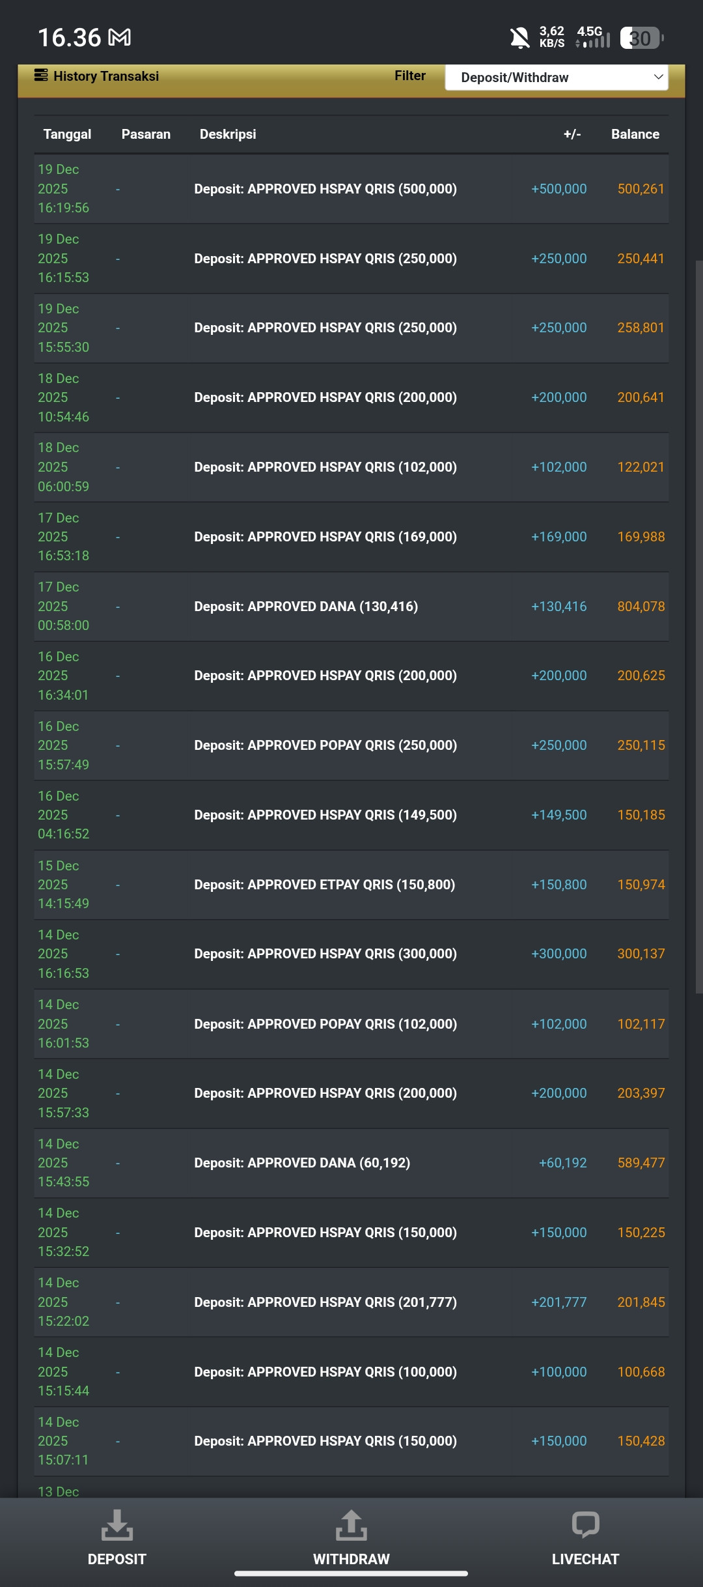This screenshot has height=1587, width=703.
Task: Select the +500,000 HSPAY QRIS deposit row
Action: [351, 189]
